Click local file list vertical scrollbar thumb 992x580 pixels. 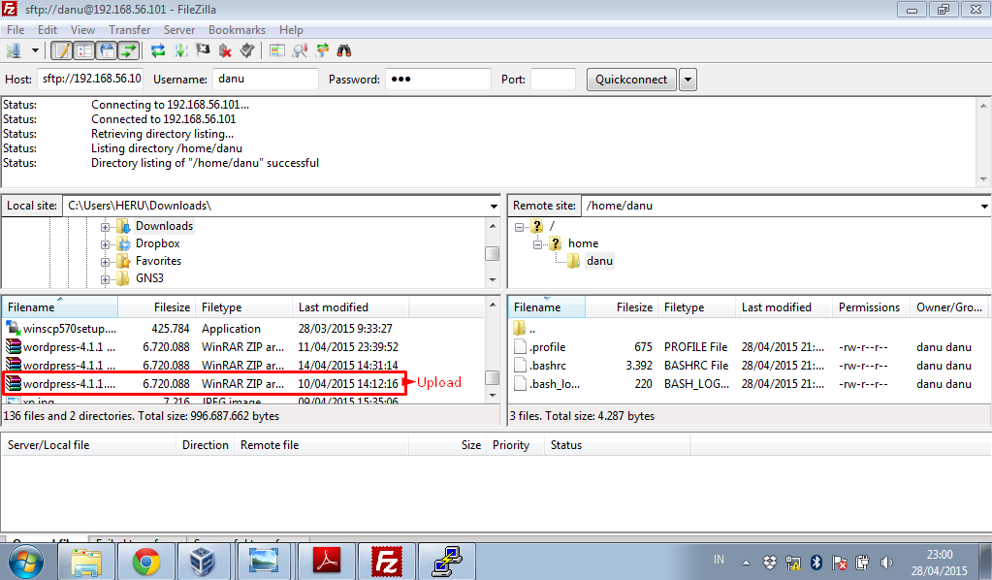click(493, 377)
